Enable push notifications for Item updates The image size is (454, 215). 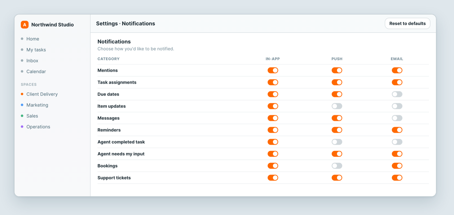click(337, 106)
